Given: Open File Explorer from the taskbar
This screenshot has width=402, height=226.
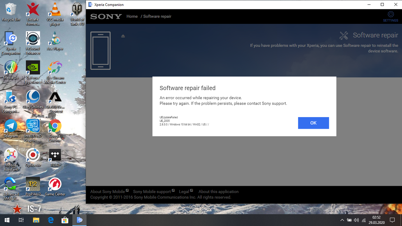Looking at the screenshot, I should point(36,220).
